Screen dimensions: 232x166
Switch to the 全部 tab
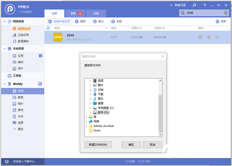(x=54, y=14)
